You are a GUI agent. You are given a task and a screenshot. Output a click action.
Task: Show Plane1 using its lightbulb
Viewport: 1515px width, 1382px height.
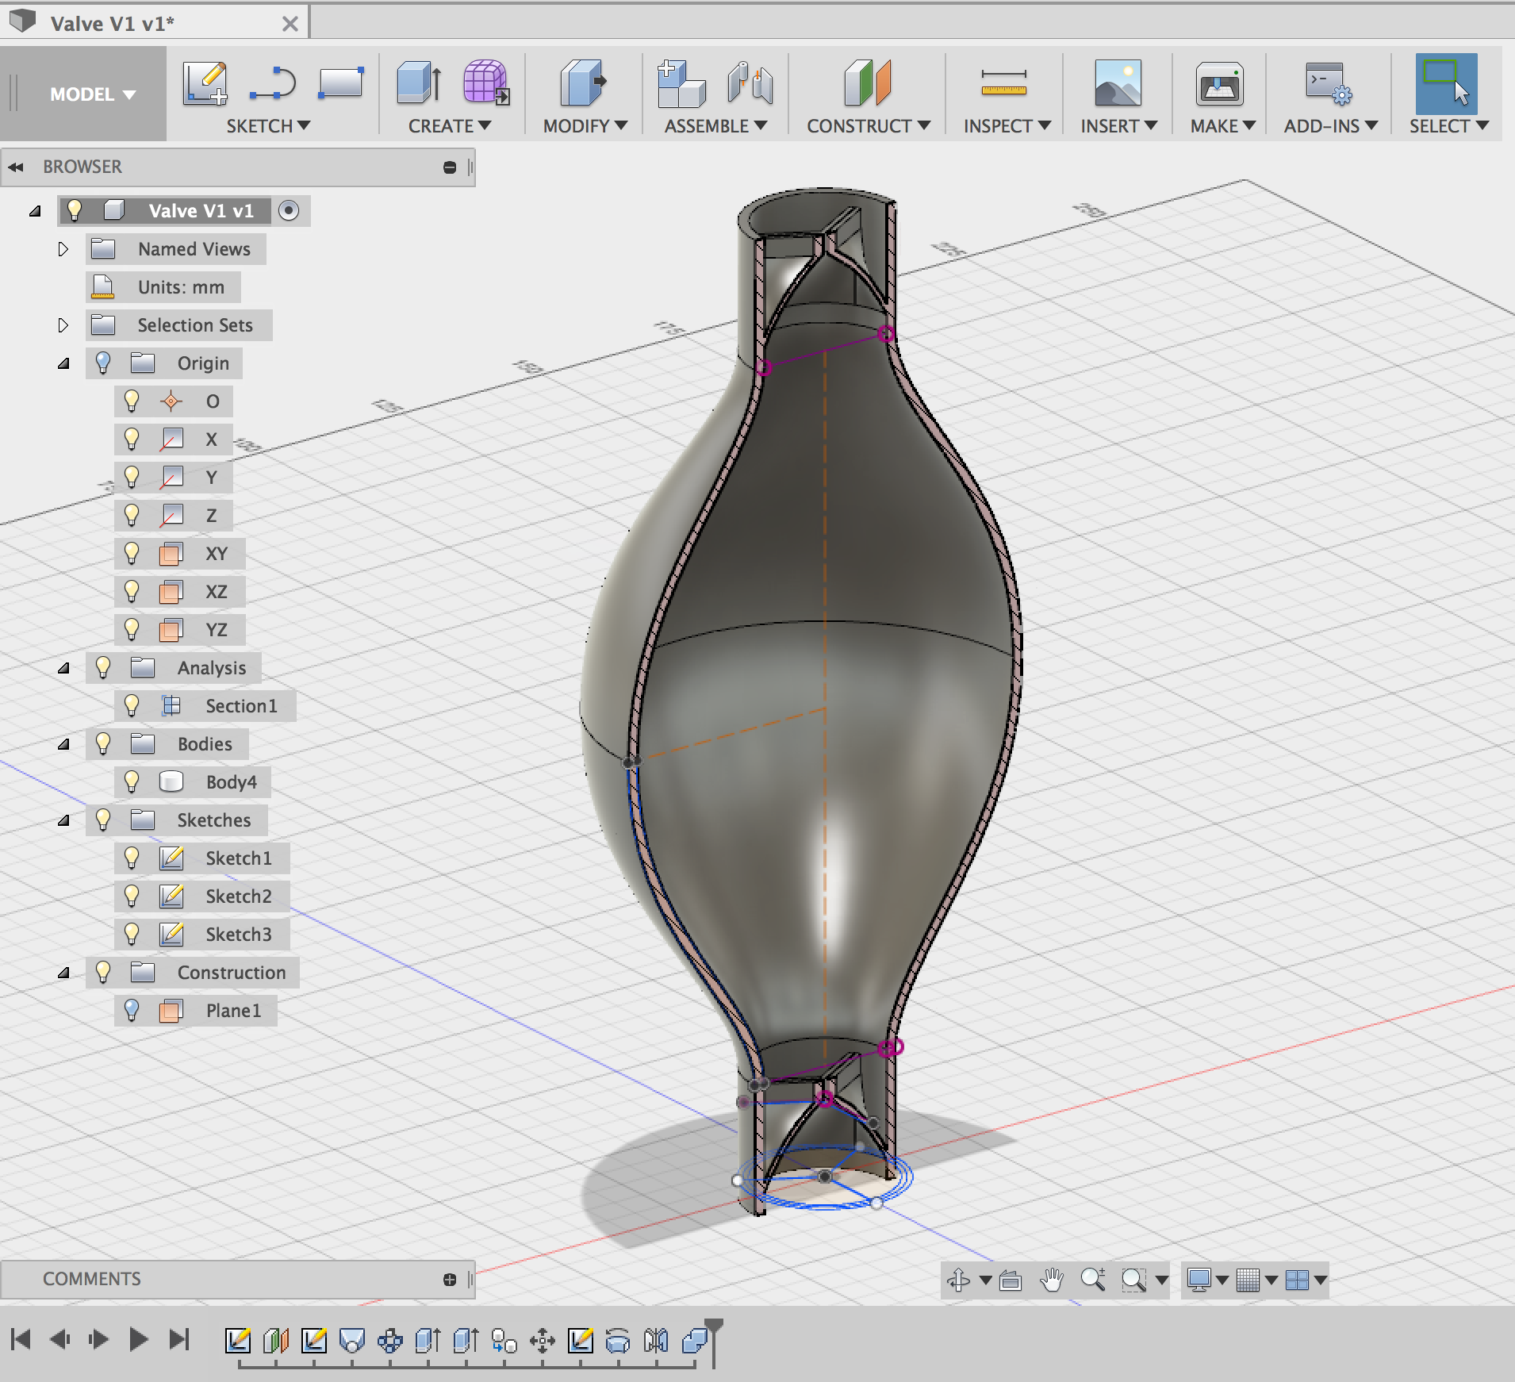pos(132,1010)
